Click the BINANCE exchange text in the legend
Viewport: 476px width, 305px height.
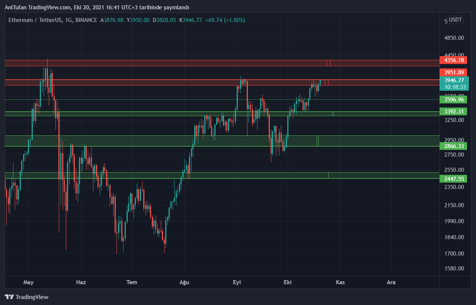(x=86, y=20)
